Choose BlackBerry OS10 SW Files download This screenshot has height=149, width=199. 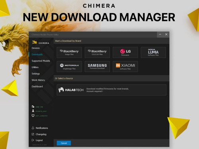click(x=97, y=52)
